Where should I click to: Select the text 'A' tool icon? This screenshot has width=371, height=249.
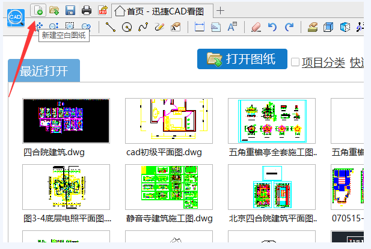(x=232, y=26)
